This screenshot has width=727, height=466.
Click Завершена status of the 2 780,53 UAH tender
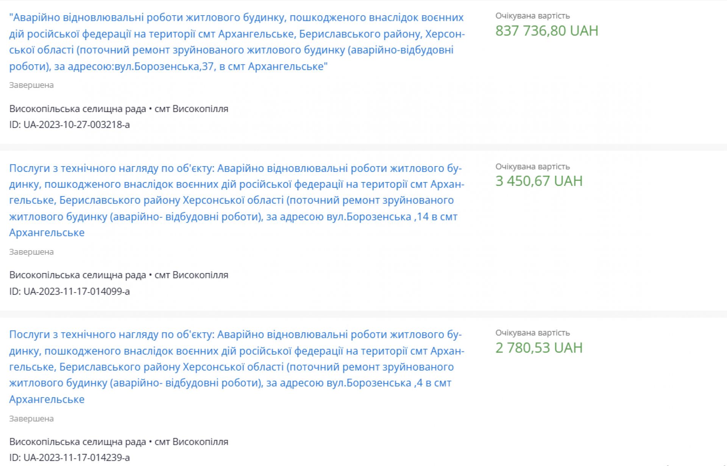tap(31, 419)
